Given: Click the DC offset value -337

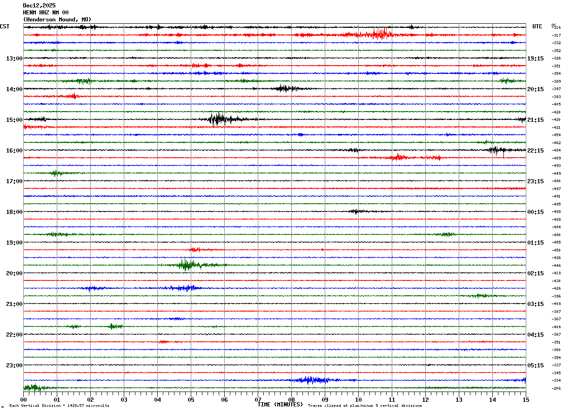Looking at the screenshot, I should click(x=556, y=365).
